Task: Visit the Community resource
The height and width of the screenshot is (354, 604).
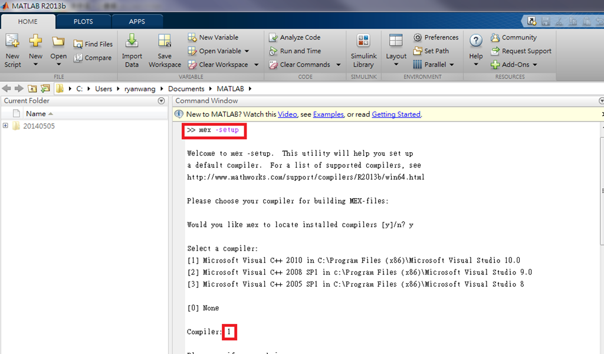Action: 514,37
